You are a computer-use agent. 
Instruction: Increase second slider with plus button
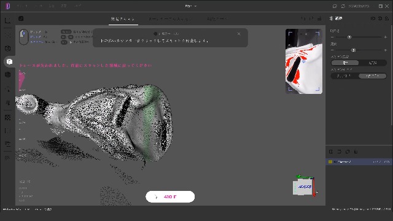(386, 50)
